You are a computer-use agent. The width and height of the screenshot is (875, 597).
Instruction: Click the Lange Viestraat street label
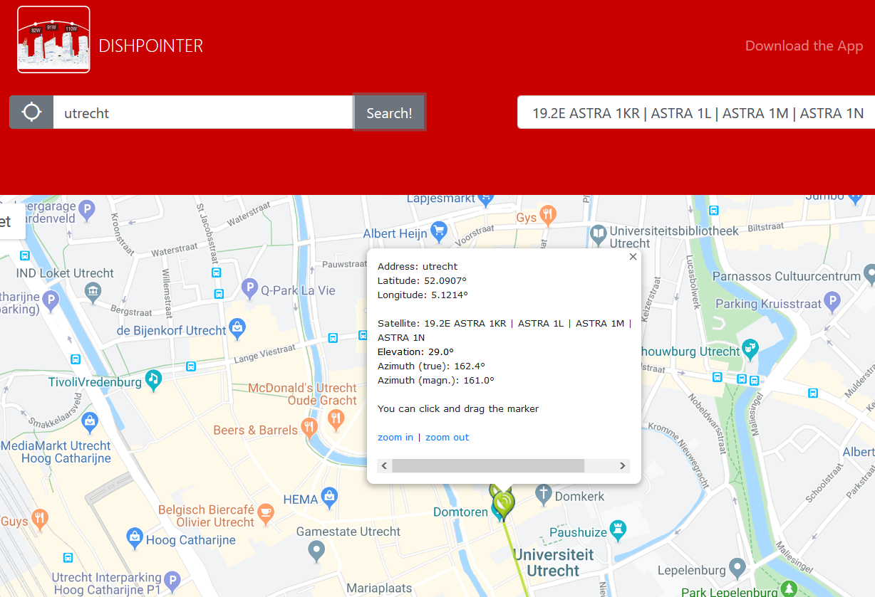click(x=264, y=353)
